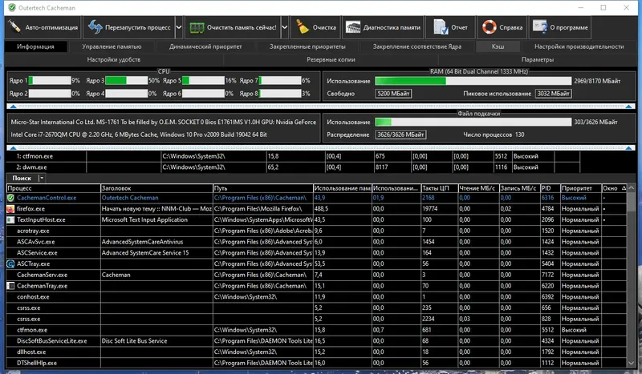The height and width of the screenshot is (374, 642).
Task: Select the DiscSoftBusServiceLite.exe row
Action: pyautogui.click(x=316, y=341)
